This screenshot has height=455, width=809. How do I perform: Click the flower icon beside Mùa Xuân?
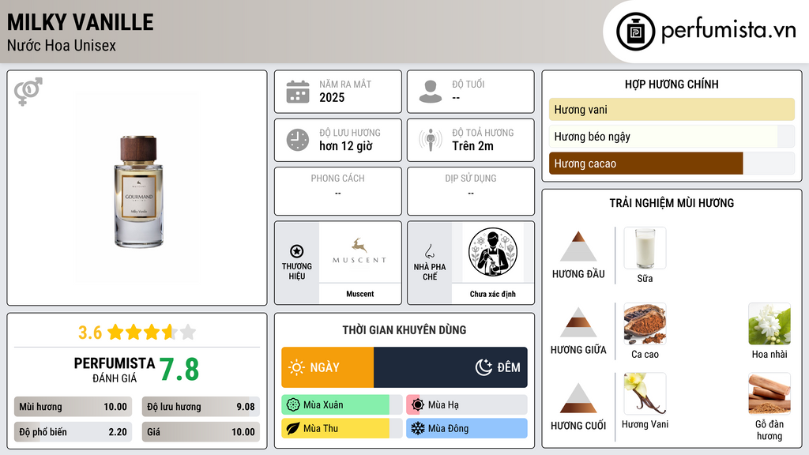tap(293, 405)
